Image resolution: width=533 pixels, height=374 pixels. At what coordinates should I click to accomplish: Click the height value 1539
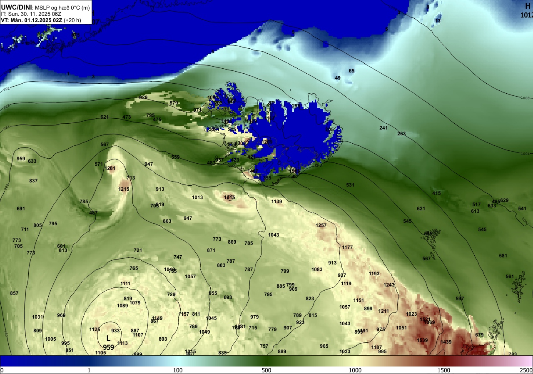point(422,340)
